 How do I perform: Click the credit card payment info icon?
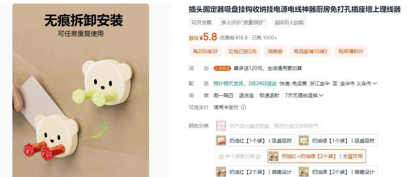[243, 107]
